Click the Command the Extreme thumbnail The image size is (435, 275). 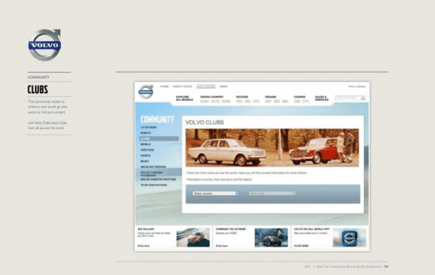click(272, 238)
